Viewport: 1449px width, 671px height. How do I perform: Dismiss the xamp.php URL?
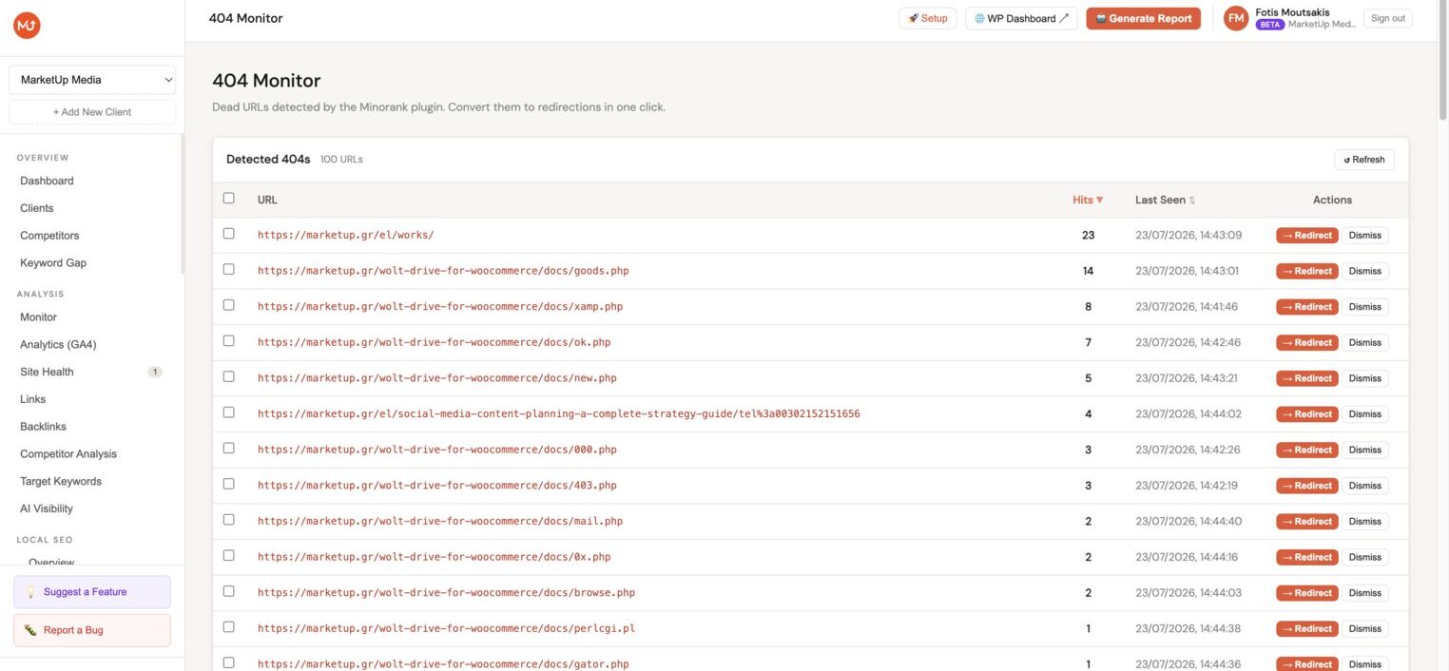coord(1364,307)
